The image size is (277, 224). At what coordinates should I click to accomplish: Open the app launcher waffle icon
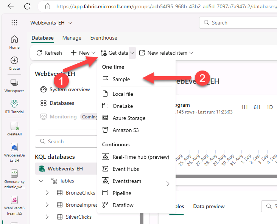14,23
